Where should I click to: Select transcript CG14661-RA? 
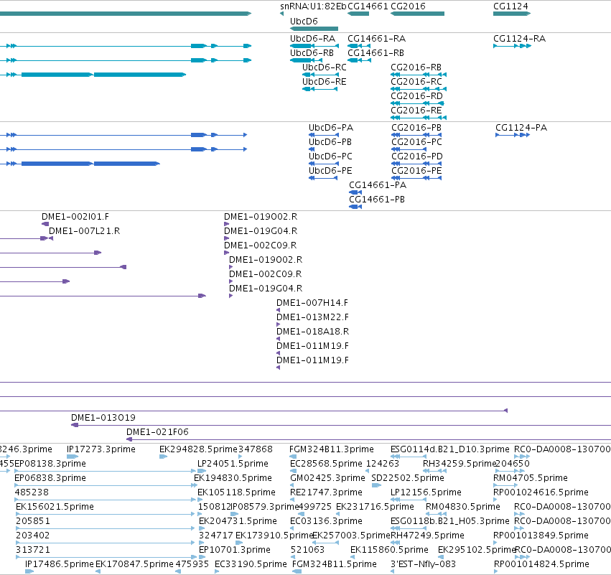376,39
